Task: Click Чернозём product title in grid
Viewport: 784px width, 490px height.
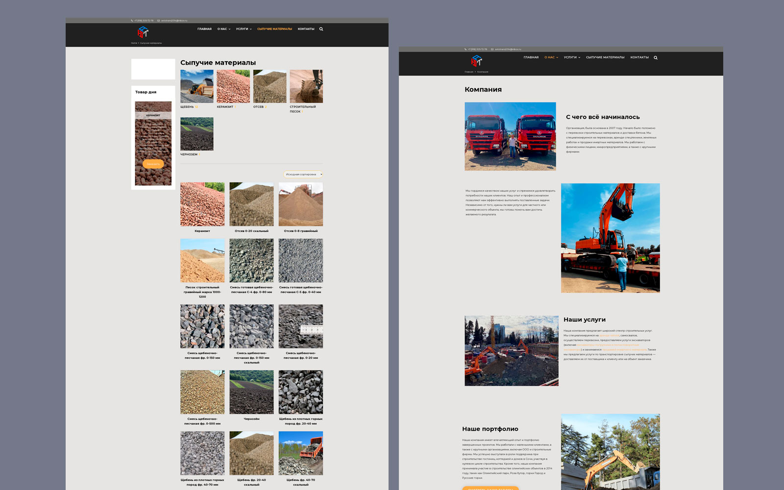Action: pos(251,419)
